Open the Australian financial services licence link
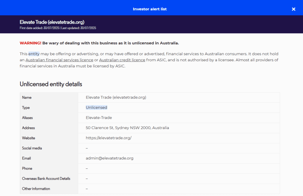The image size is (303, 196). click(59, 60)
